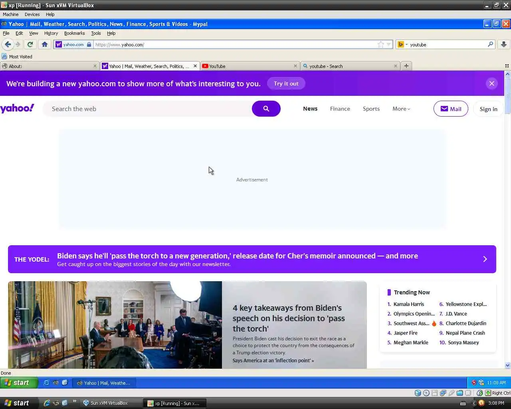Expand the More menu on Yahoo
The image size is (511, 409).
(401, 109)
